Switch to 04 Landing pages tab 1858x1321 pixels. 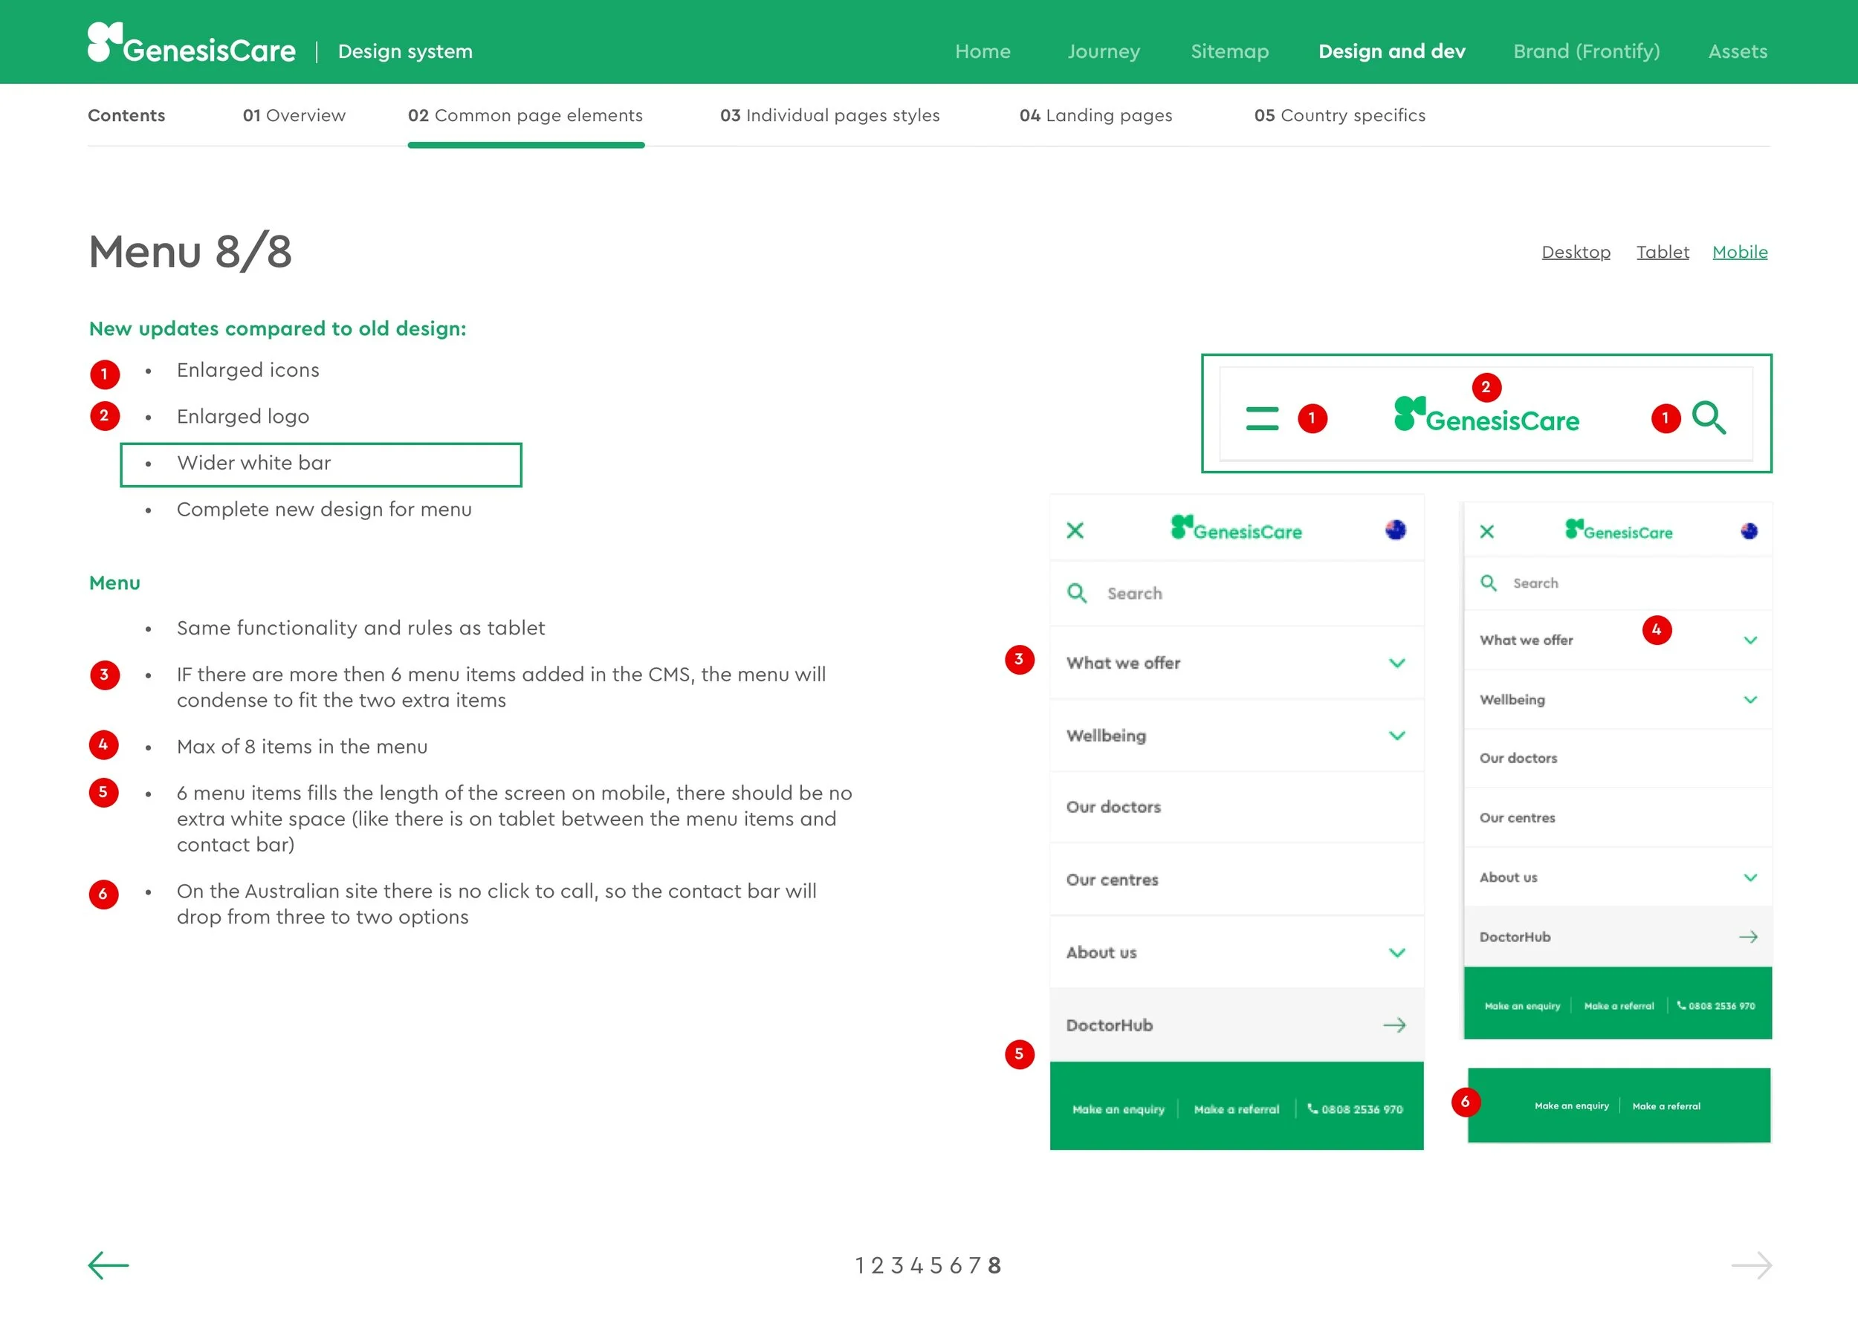pyautogui.click(x=1095, y=115)
